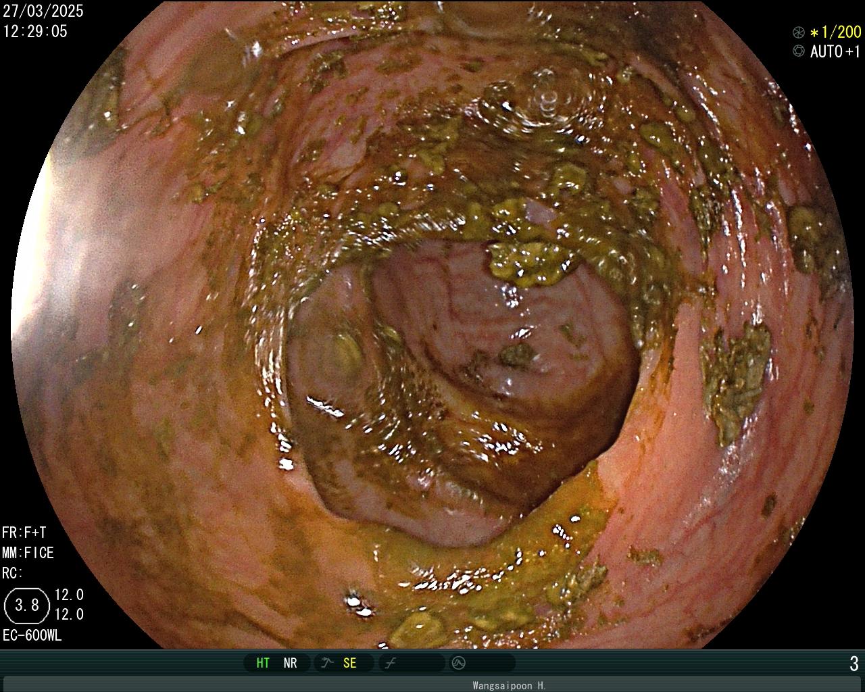Click the HT indicator in status bar

click(263, 663)
